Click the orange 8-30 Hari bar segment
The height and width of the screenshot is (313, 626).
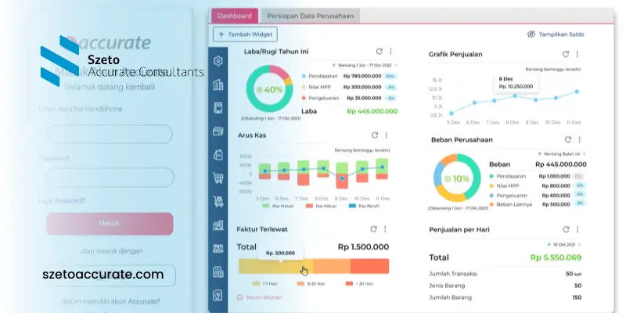(x=331, y=266)
